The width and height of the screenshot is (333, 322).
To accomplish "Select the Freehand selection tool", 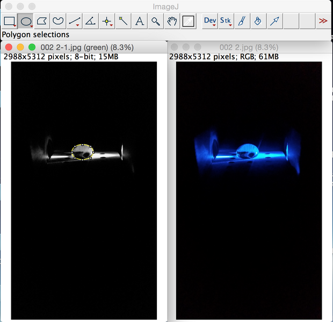I will pos(59,22).
